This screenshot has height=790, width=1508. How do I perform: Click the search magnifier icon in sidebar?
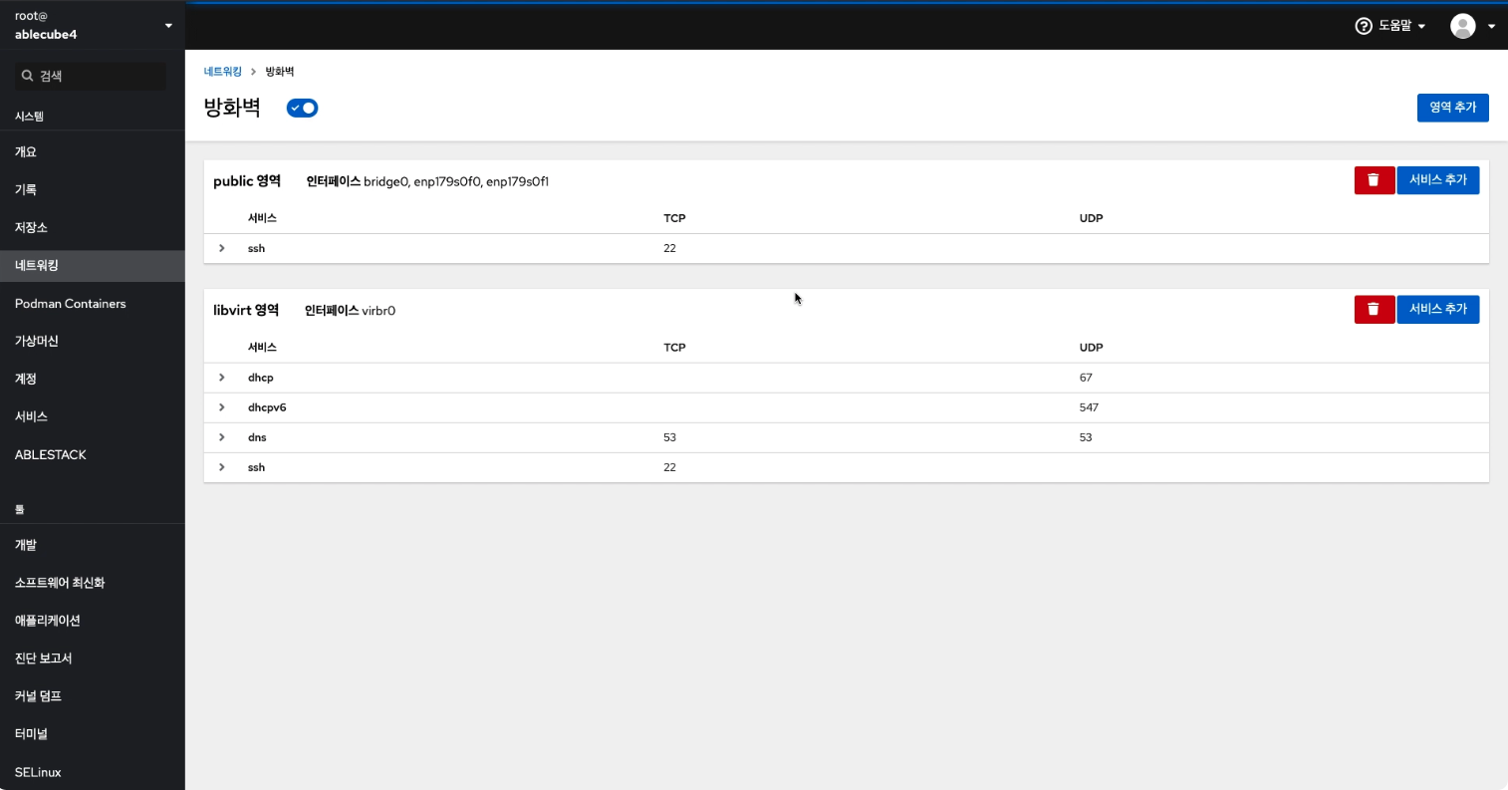coord(28,76)
